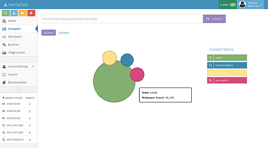Switch to Bubbles view

click(49, 32)
